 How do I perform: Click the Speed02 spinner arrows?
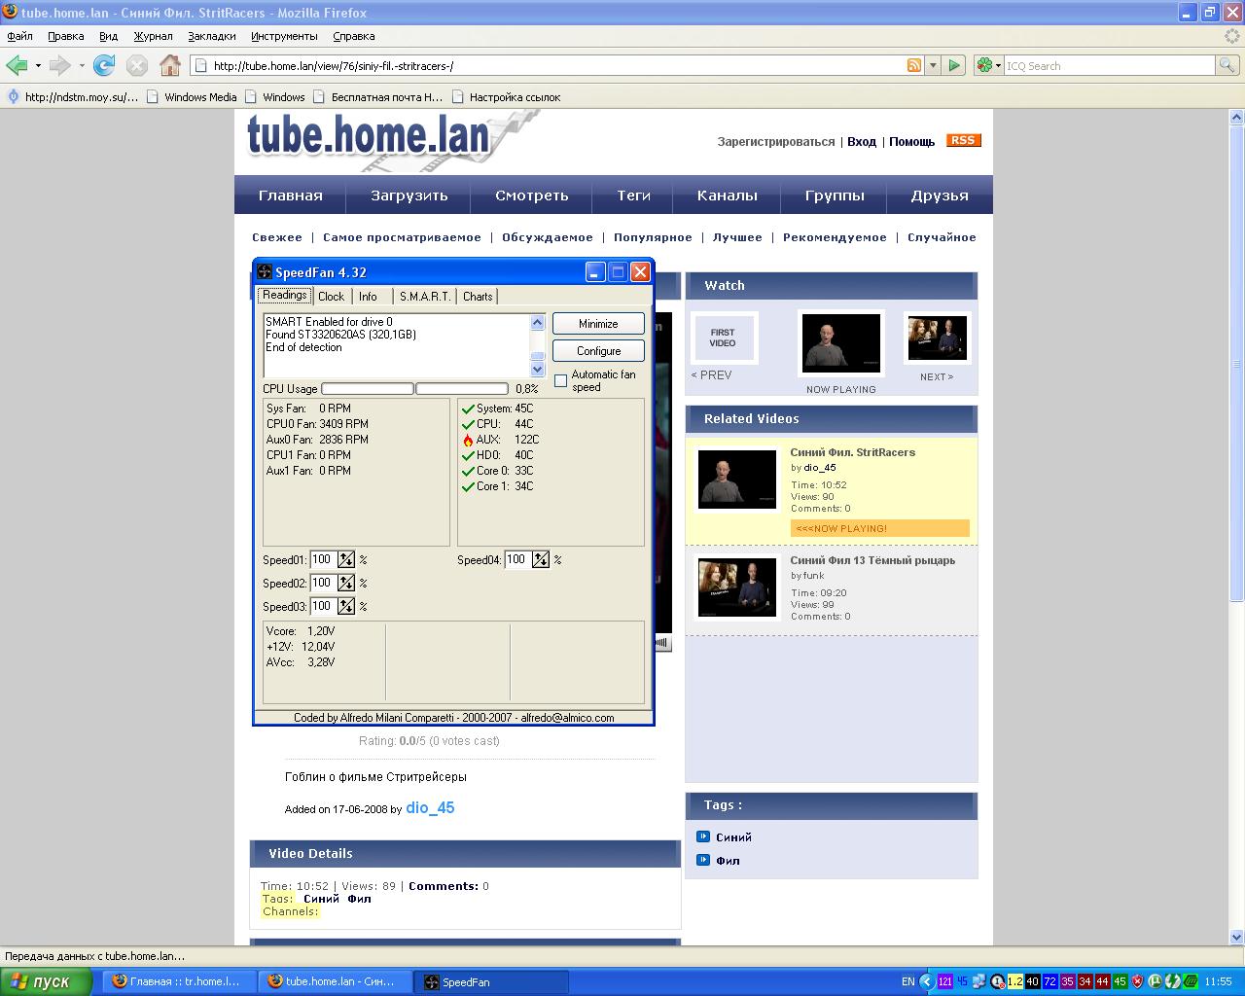tap(345, 583)
